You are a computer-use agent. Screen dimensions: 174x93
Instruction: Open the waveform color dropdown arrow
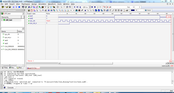click(x=136, y=10)
